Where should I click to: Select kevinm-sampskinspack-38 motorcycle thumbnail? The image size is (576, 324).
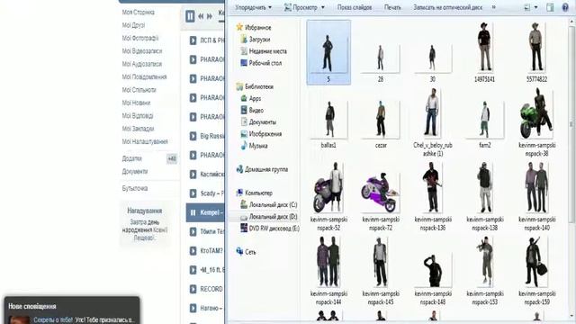tap(536, 122)
